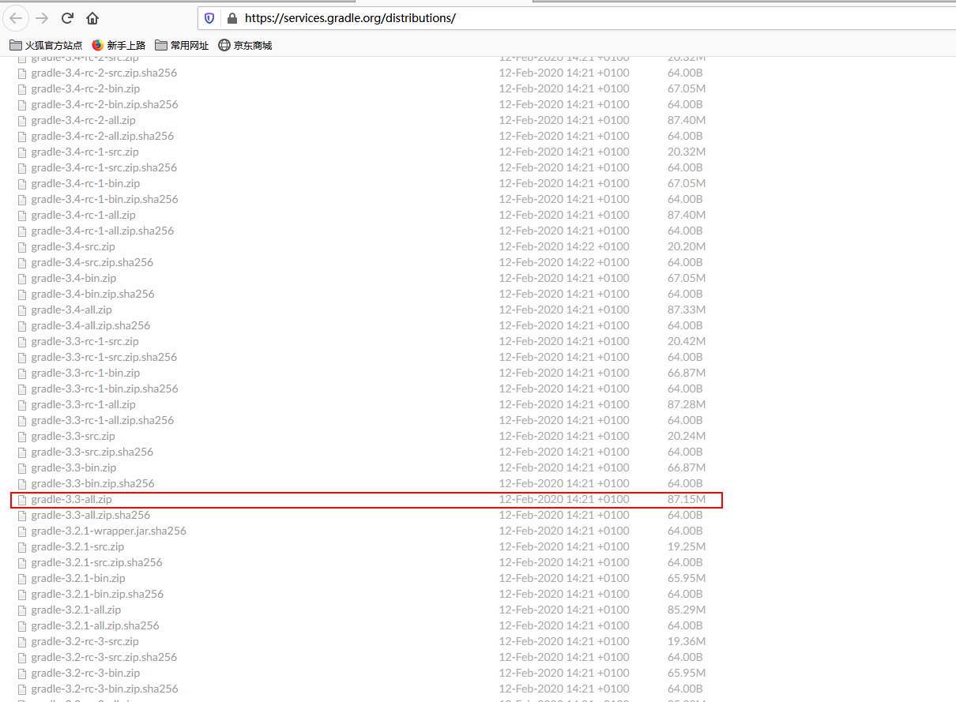This screenshot has width=956, height=702.
Task: Click file icon next to gradle-3.2-rc-3-src.zip
Action: 22,642
